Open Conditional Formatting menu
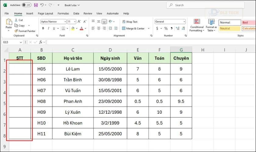This screenshot has height=152, width=256. (197, 25)
